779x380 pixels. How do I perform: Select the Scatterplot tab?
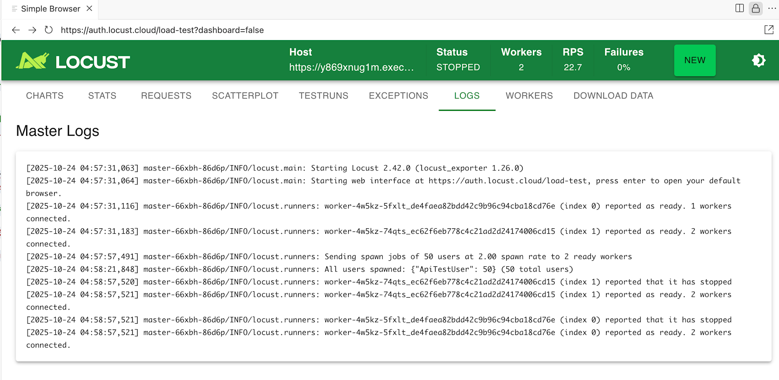245,96
